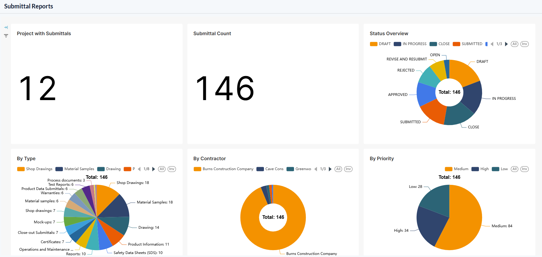Click the CLOSE legend color swatch
Viewport: 542px width, 257px height.
coord(433,44)
